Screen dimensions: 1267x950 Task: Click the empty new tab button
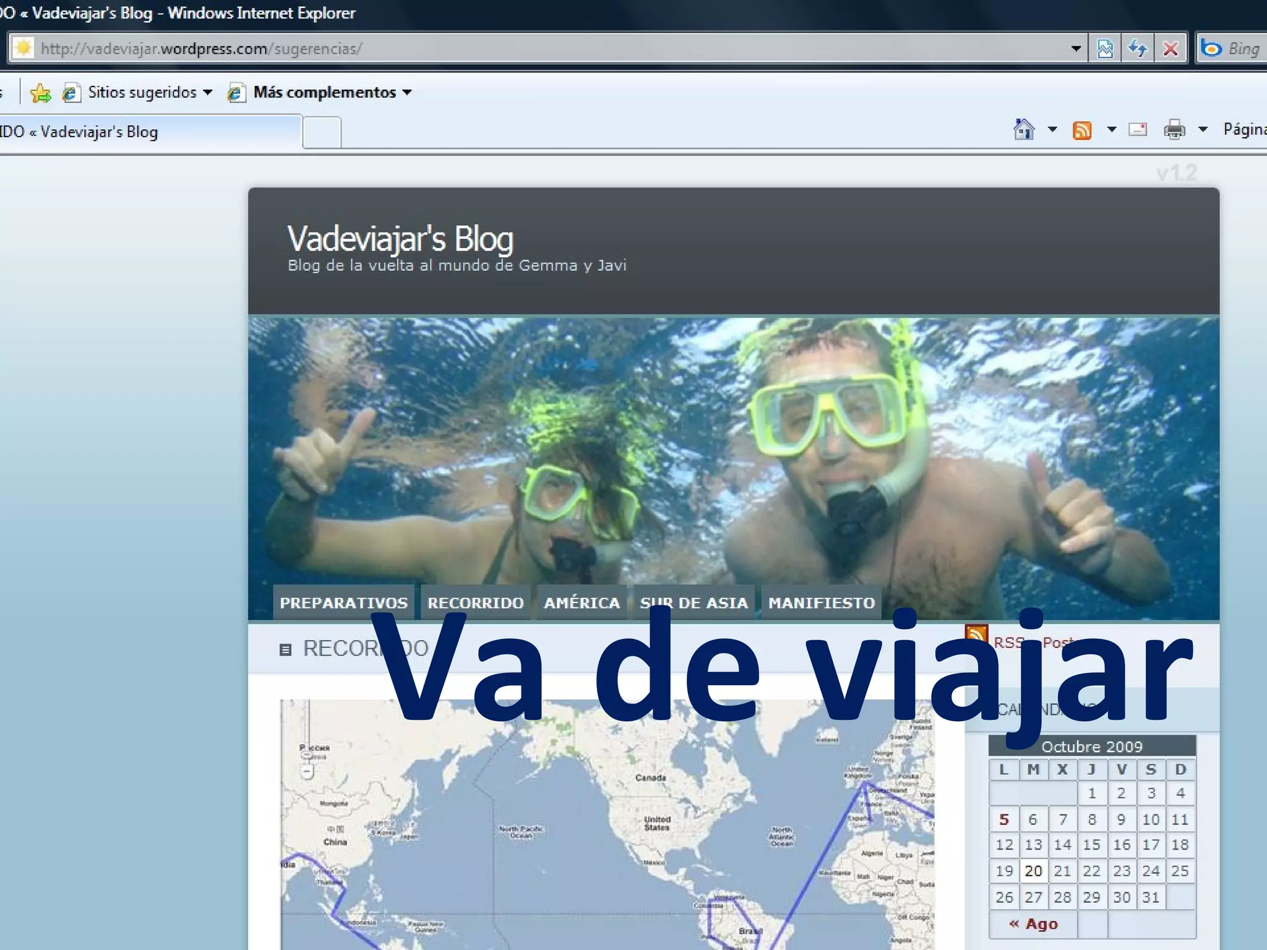pos(322,132)
